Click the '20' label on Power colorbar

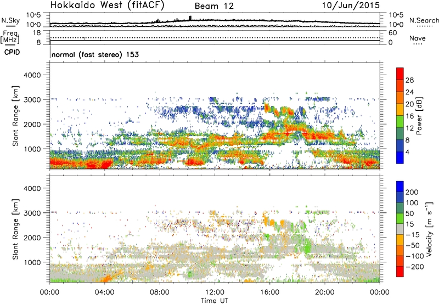(x=409, y=104)
